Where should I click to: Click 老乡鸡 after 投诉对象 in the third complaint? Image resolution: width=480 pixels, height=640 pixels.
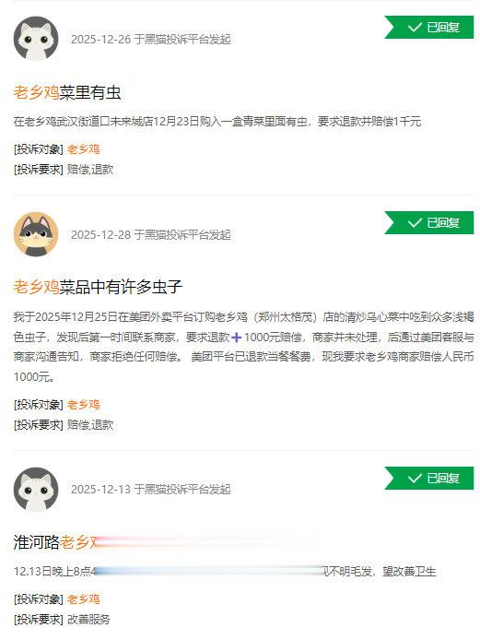[84, 599]
